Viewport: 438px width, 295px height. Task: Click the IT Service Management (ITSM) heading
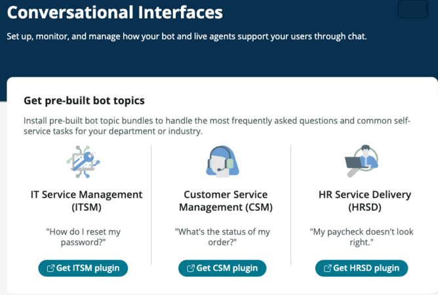click(87, 201)
